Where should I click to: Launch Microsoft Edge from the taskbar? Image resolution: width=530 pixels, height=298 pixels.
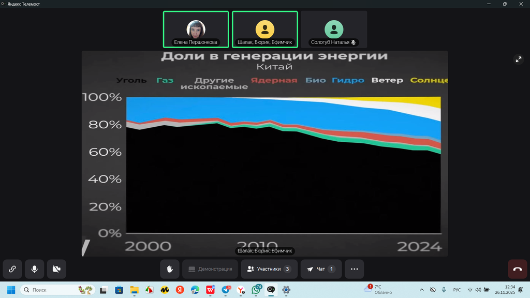(x=195, y=290)
